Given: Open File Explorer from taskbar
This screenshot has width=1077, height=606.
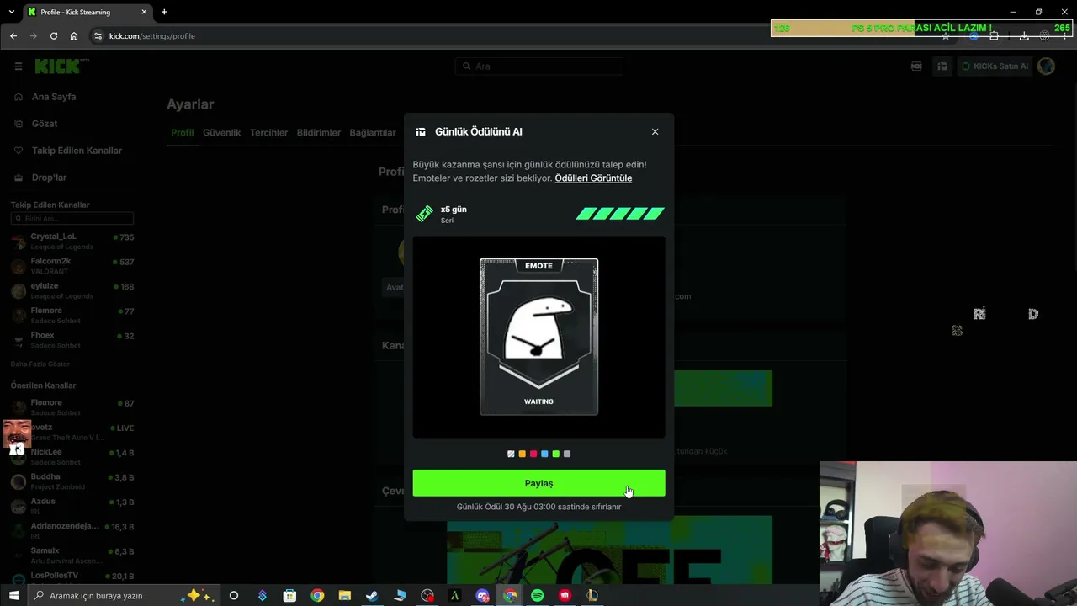Looking at the screenshot, I should 344,596.
